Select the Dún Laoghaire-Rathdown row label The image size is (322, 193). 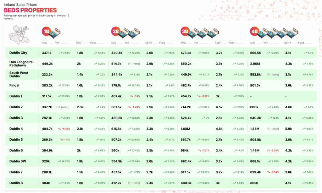coord(22,64)
